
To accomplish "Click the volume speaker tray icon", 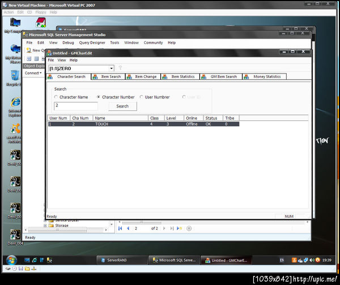I will (312, 260).
